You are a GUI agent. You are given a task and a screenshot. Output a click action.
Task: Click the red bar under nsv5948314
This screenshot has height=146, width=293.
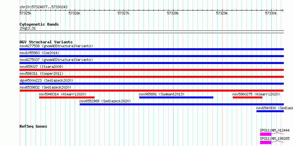[x=67, y=97]
